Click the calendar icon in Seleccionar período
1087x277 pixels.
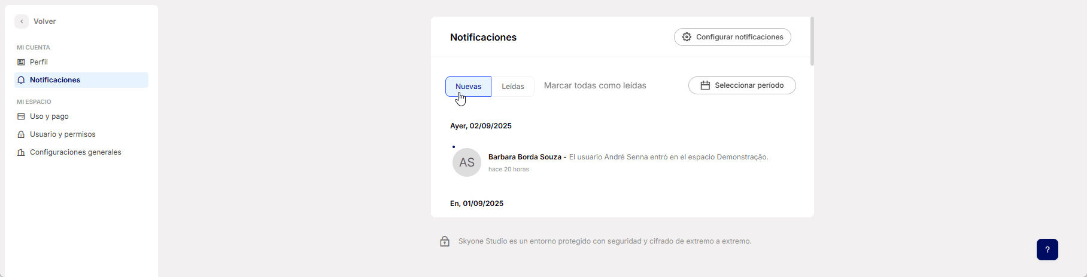[705, 85]
